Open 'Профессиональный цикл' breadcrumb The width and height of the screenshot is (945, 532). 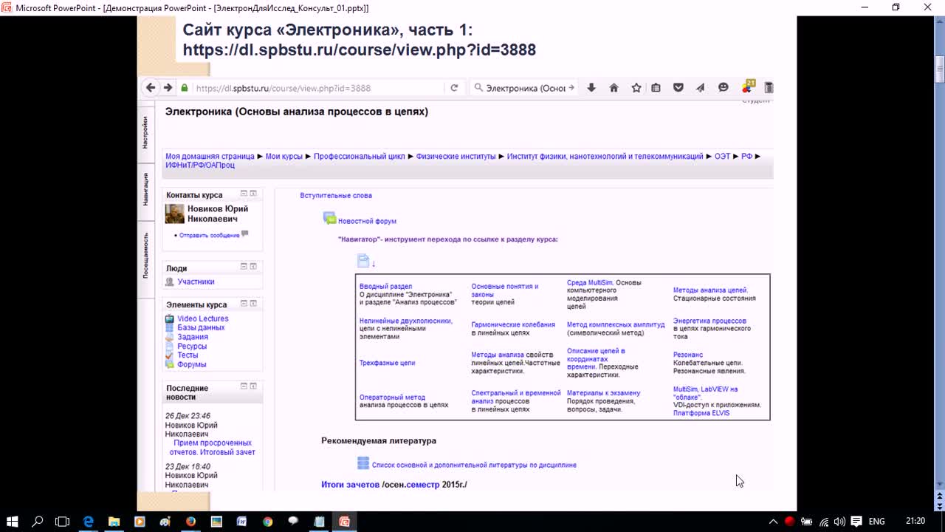360,157
